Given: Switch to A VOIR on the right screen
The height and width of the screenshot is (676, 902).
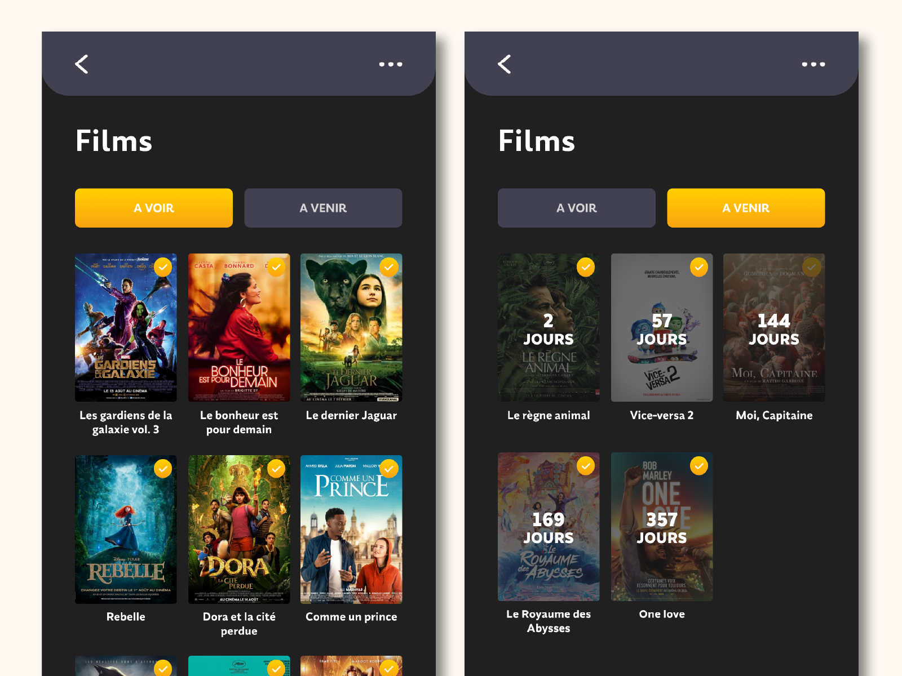Looking at the screenshot, I should 577,208.
